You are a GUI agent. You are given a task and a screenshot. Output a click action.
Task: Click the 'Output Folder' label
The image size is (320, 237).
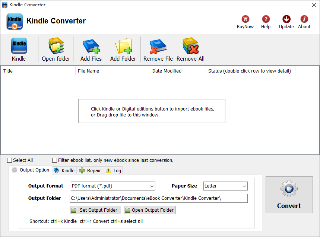[x=45, y=198]
